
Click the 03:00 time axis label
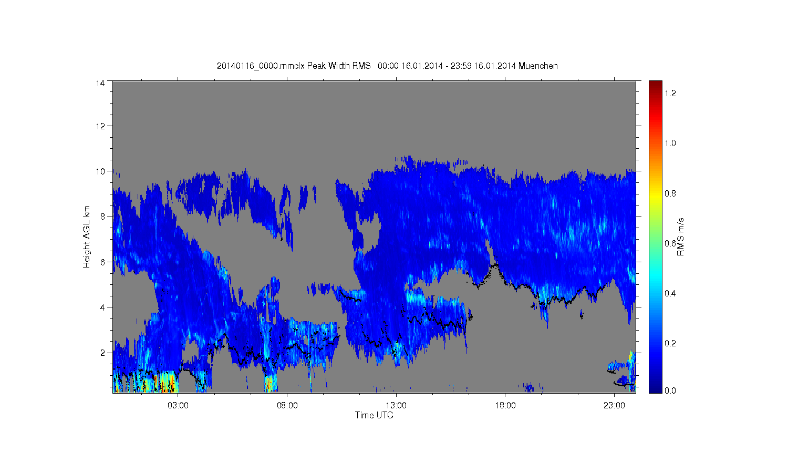click(x=178, y=406)
